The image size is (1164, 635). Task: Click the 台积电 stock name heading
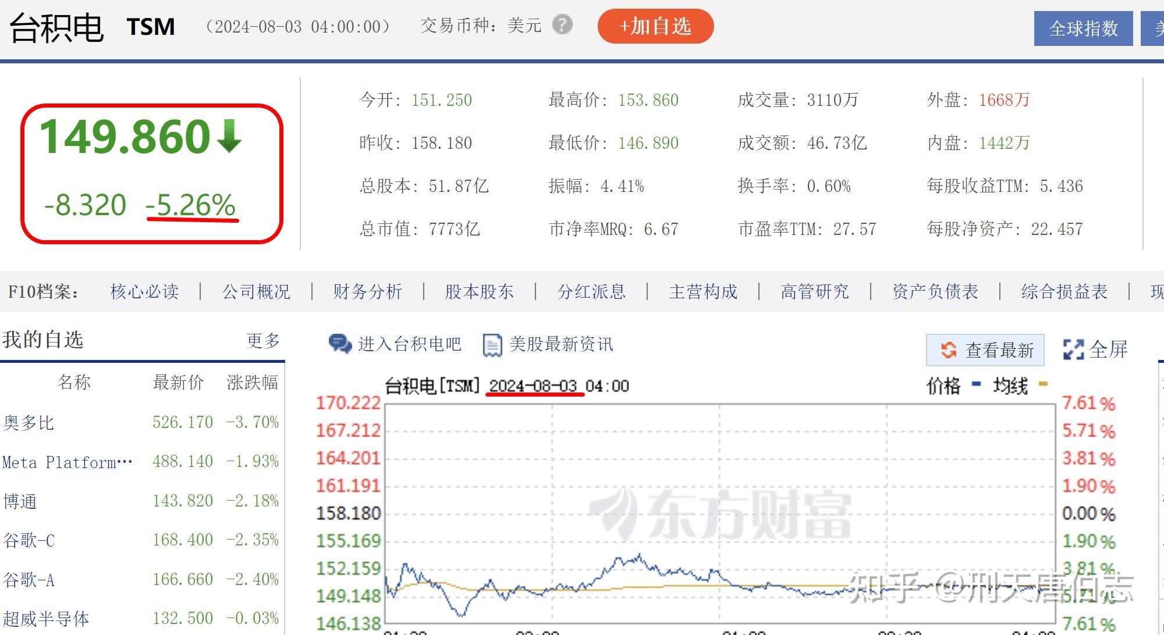pyautogui.click(x=57, y=28)
